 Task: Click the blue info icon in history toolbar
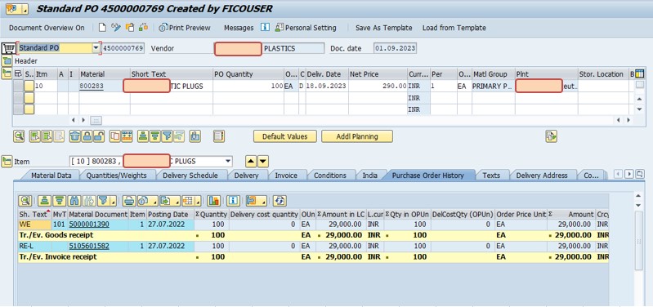[233, 201]
